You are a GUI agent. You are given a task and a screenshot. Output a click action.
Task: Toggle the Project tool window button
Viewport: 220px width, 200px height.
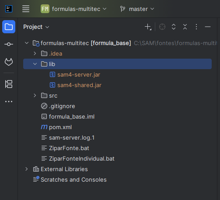pyautogui.click(x=9, y=27)
